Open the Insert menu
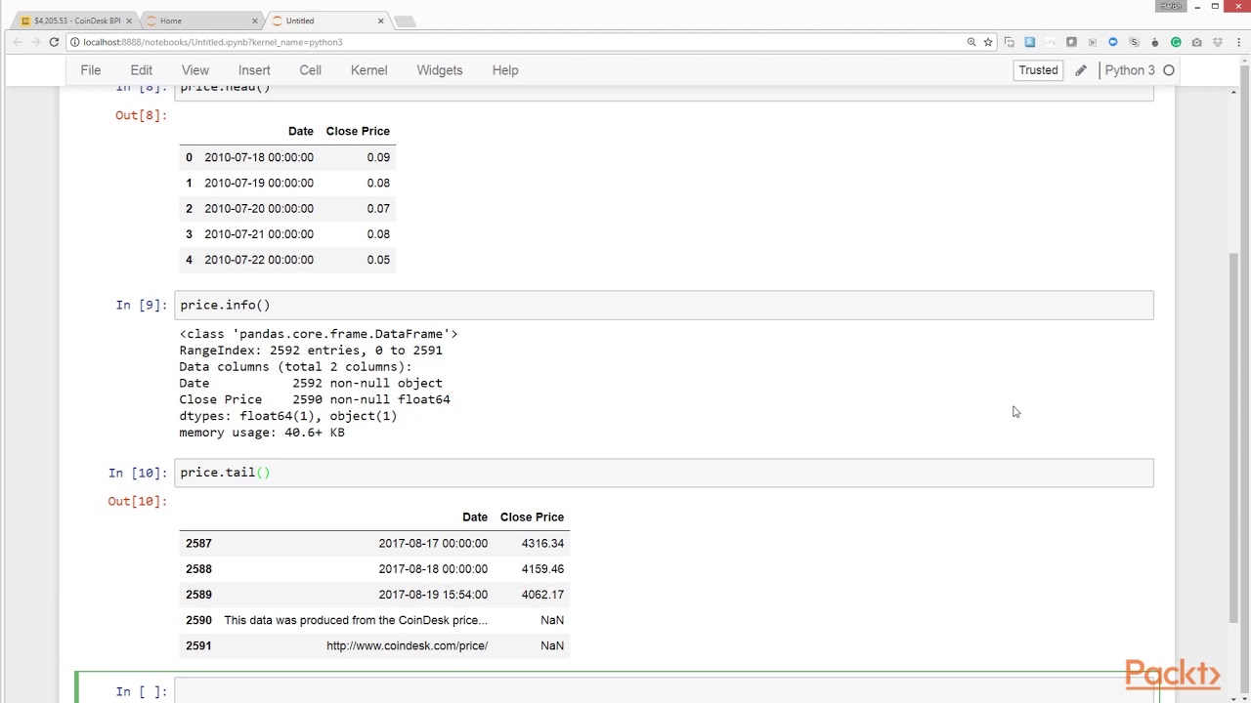Image resolution: width=1251 pixels, height=703 pixels. point(254,70)
